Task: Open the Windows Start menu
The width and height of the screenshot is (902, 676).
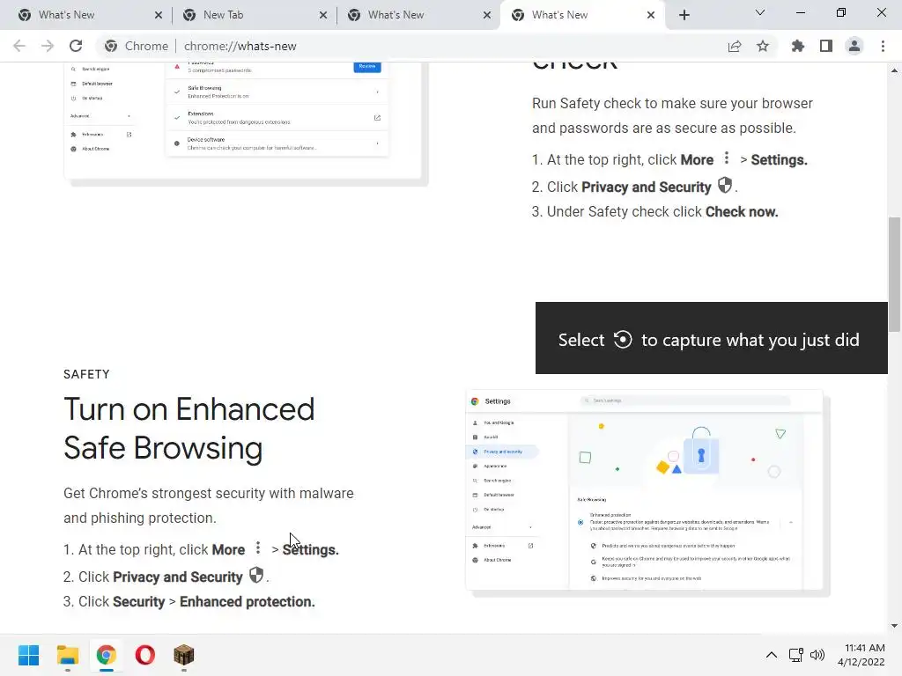Action: (x=28, y=655)
